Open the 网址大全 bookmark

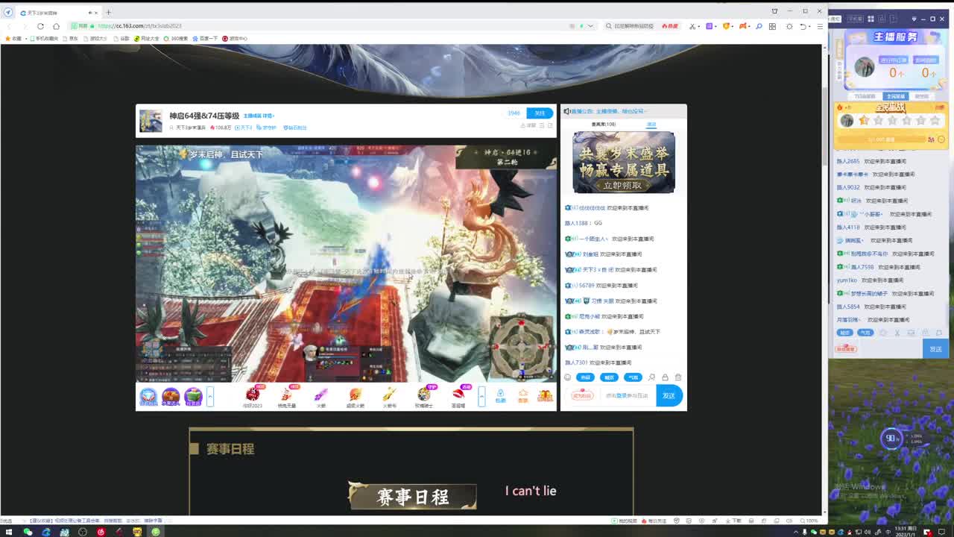coord(147,38)
